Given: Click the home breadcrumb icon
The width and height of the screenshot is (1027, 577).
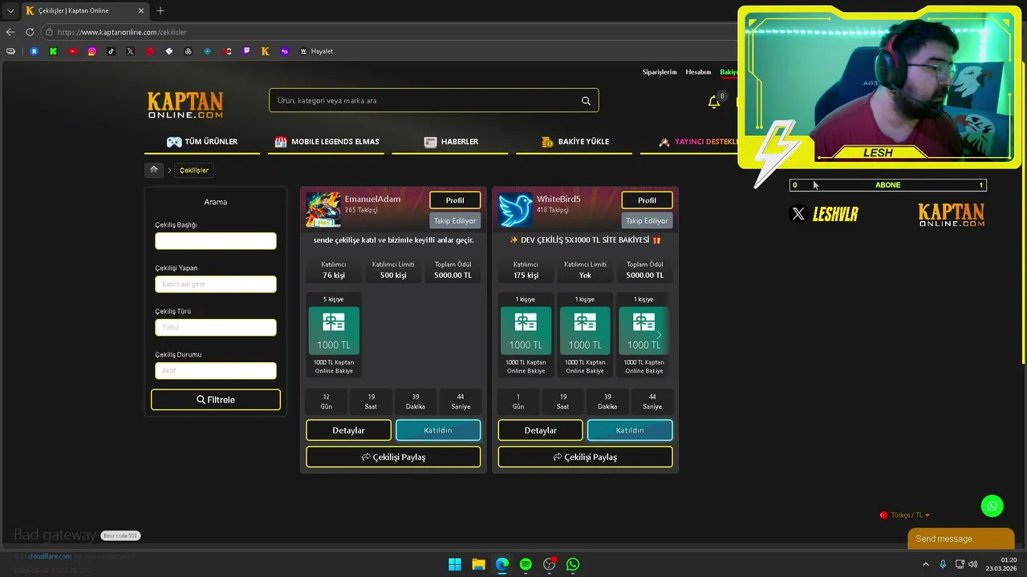Looking at the screenshot, I should (x=154, y=170).
